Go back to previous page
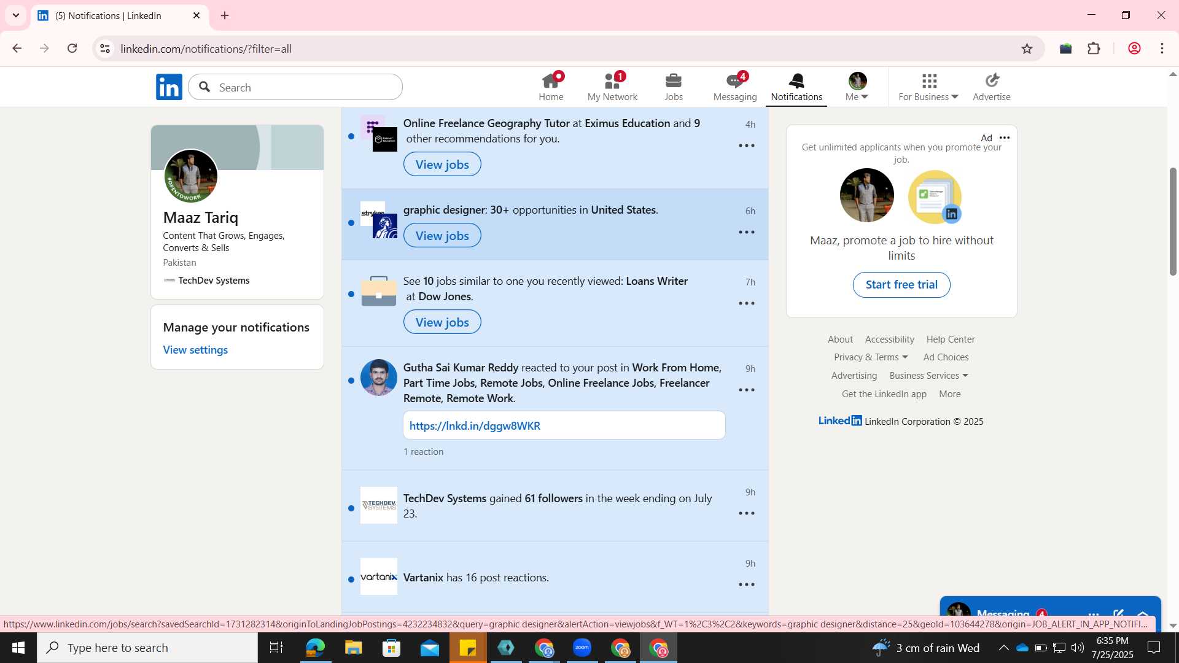1179x663 pixels. [17, 48]
